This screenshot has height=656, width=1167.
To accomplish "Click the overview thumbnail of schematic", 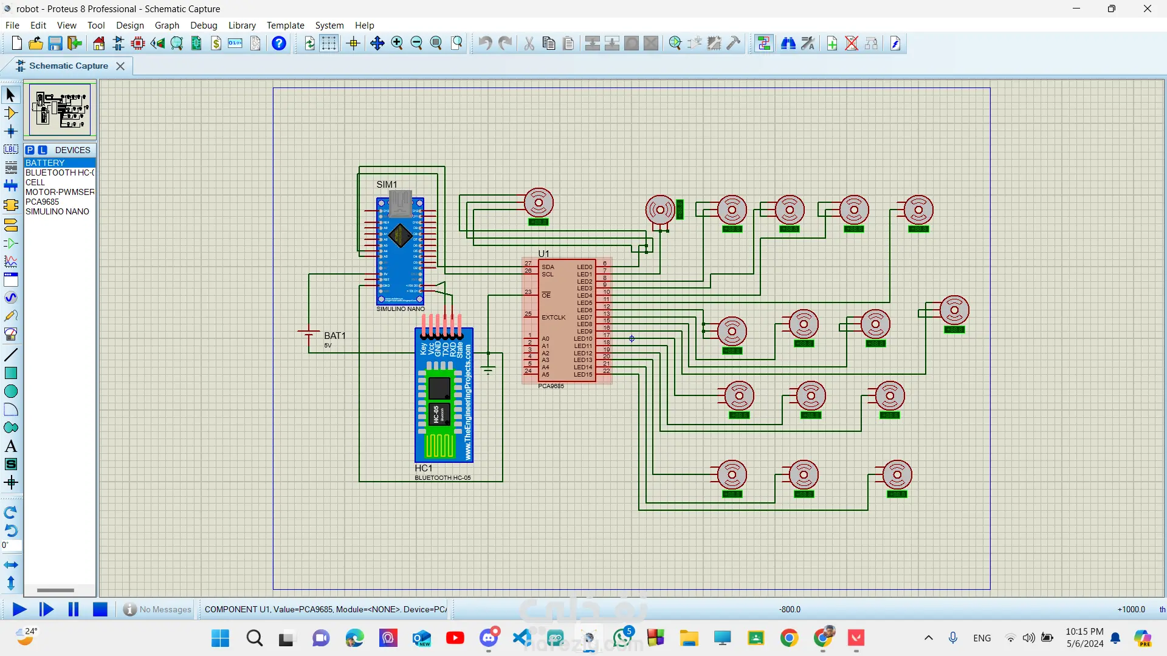I will click(60, 110).
